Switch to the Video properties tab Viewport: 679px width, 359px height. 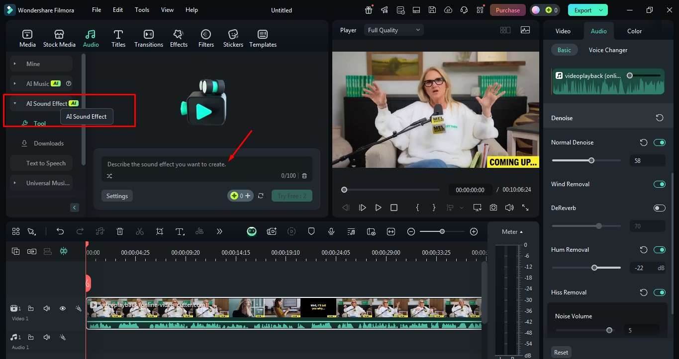(x=563, y=31)
